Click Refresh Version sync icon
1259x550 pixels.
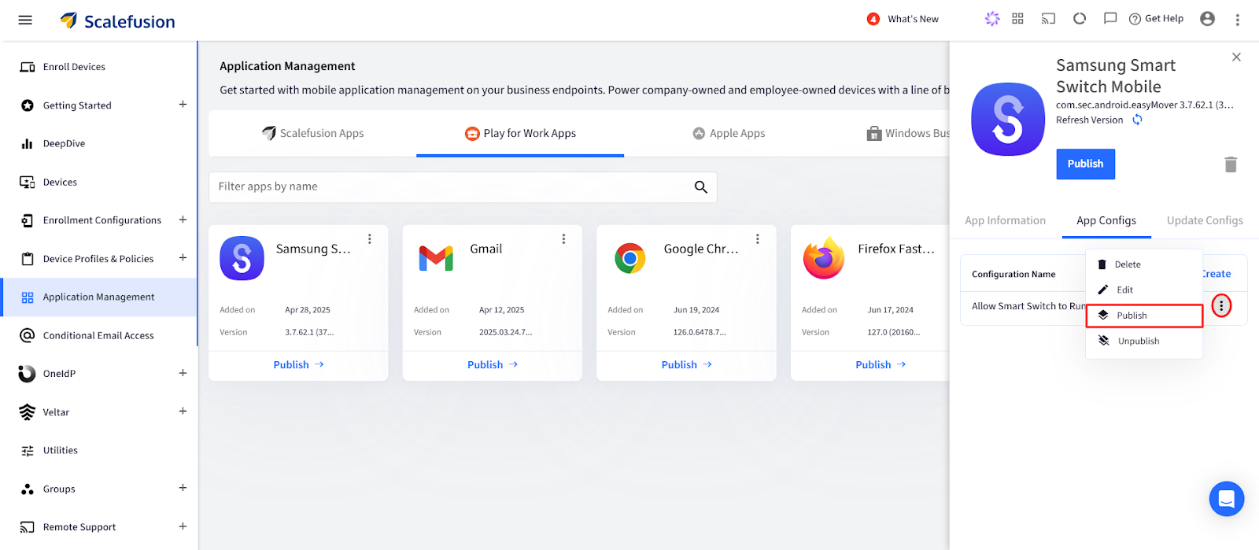click(x=1137, y=120)
